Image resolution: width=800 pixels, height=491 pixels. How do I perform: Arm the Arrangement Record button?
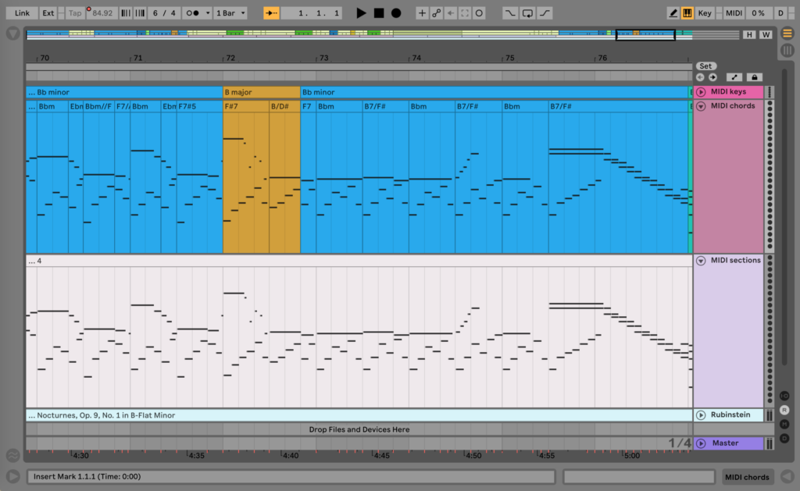click(396, 12)
